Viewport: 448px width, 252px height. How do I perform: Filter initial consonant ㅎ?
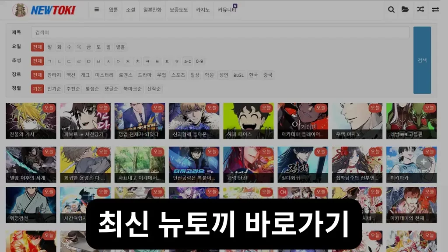[x=177, y=61]
